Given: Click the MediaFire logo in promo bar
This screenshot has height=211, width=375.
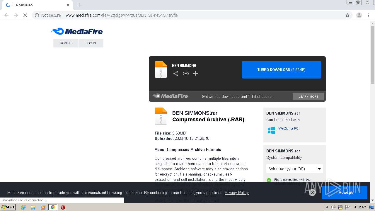Looking at the screenshot, I should (x=170, y=96).
